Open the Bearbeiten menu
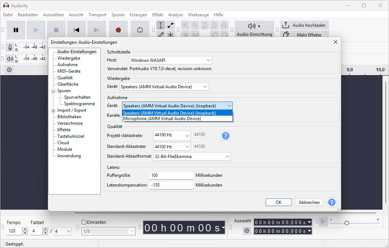The height and width of the screenshot is (248, 389). click(28, 15)
